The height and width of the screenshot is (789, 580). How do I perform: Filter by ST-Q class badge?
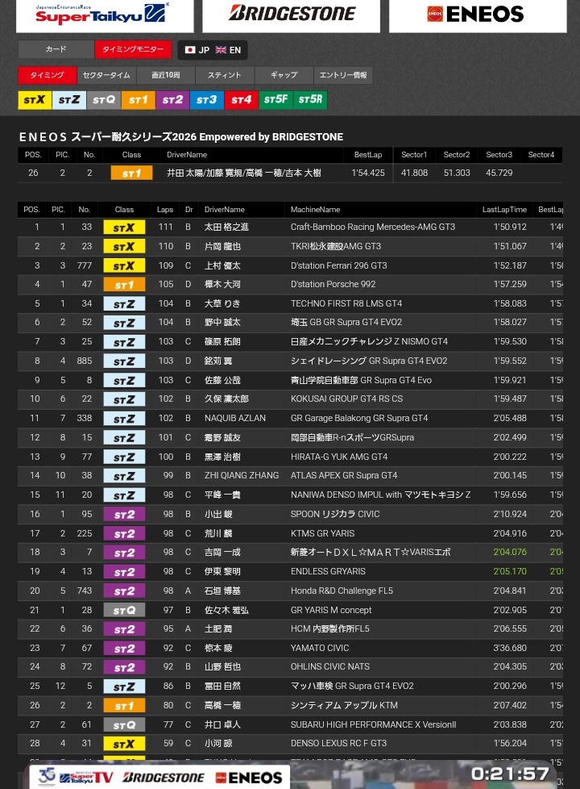104,99
